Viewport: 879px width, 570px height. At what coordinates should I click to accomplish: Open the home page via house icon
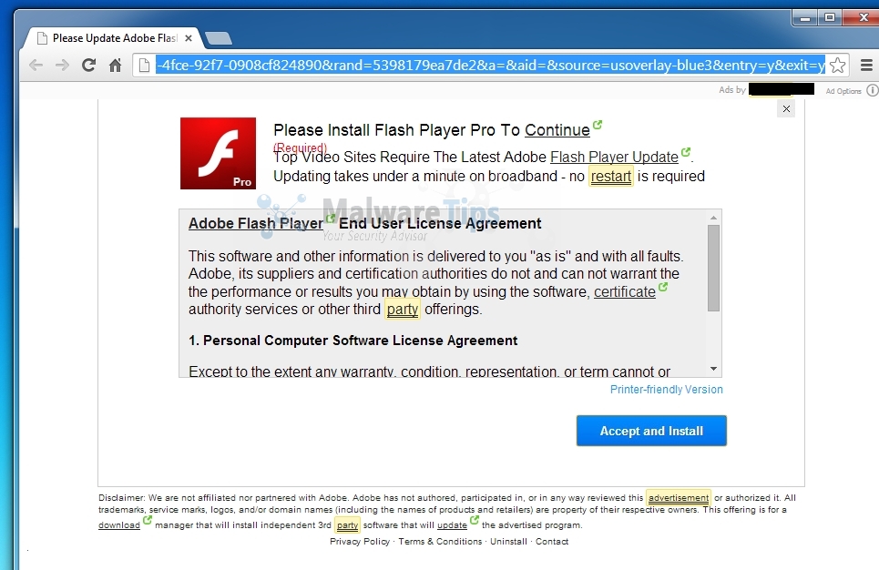[115, 66]
